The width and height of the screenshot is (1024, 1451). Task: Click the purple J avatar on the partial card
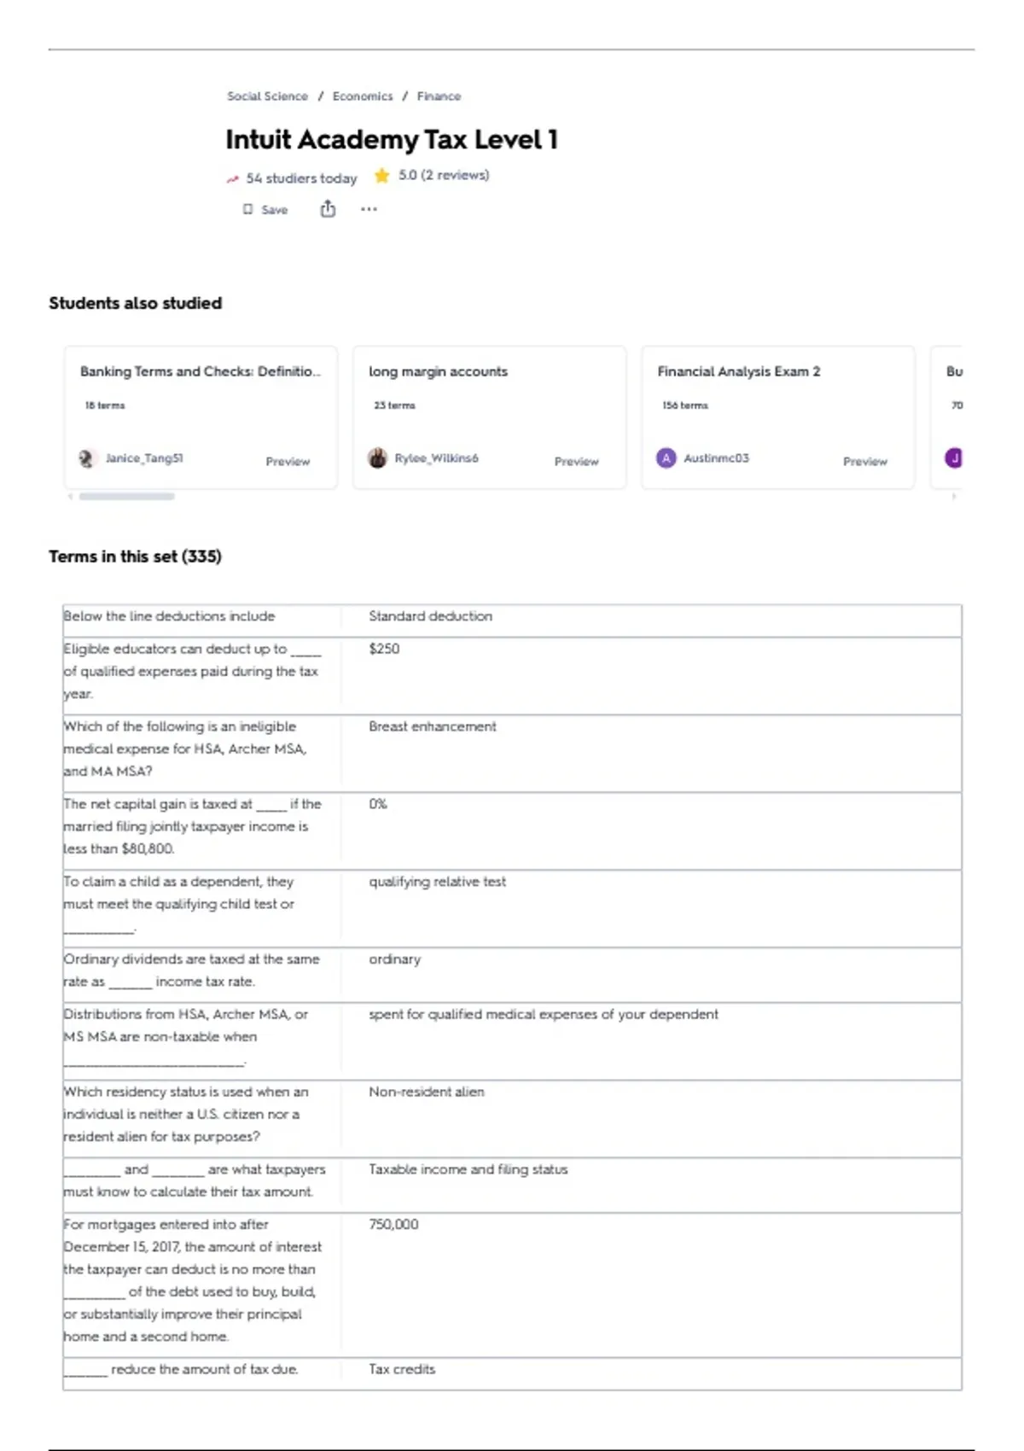pos(954,458)
